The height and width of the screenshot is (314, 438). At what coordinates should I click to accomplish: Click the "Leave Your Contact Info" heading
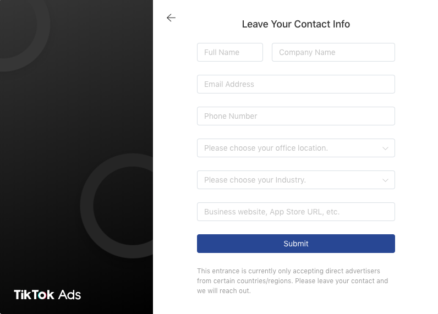[296, 24]
